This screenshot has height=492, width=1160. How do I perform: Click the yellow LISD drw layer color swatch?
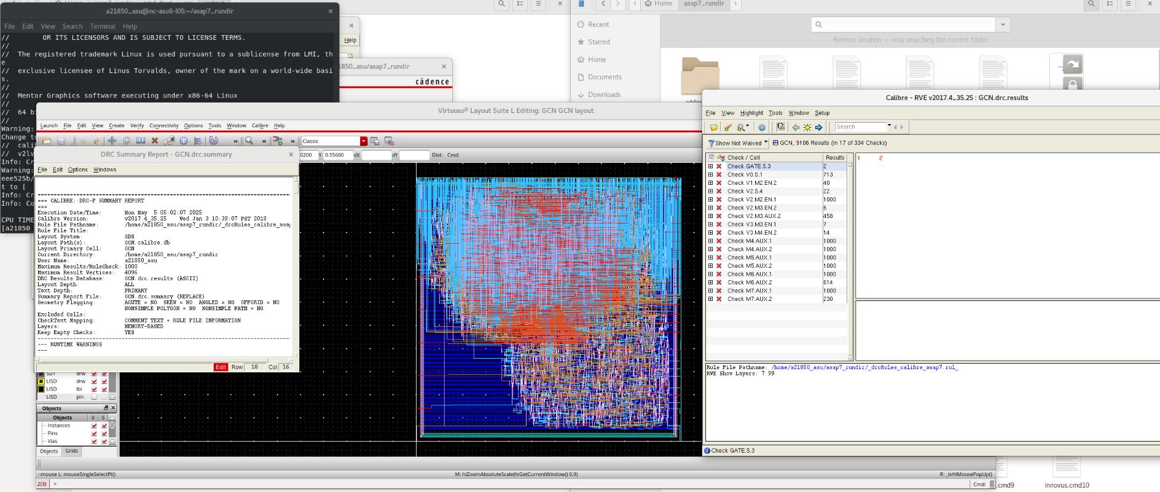coord(41,381)
